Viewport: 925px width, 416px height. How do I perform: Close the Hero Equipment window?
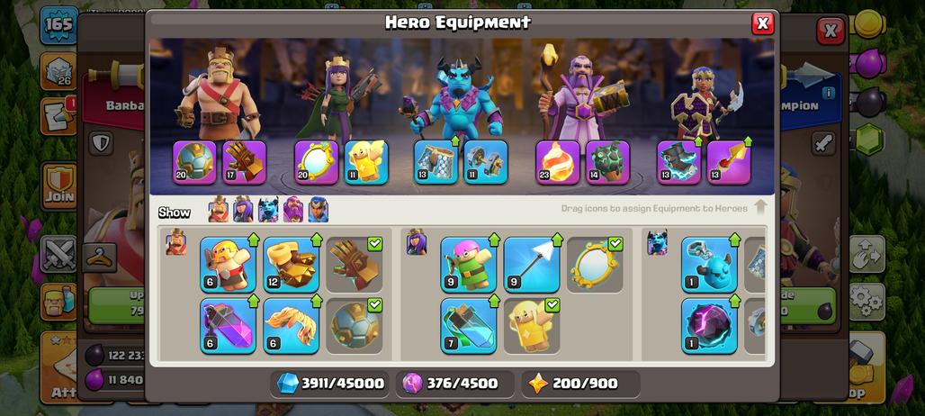[763, 23]
